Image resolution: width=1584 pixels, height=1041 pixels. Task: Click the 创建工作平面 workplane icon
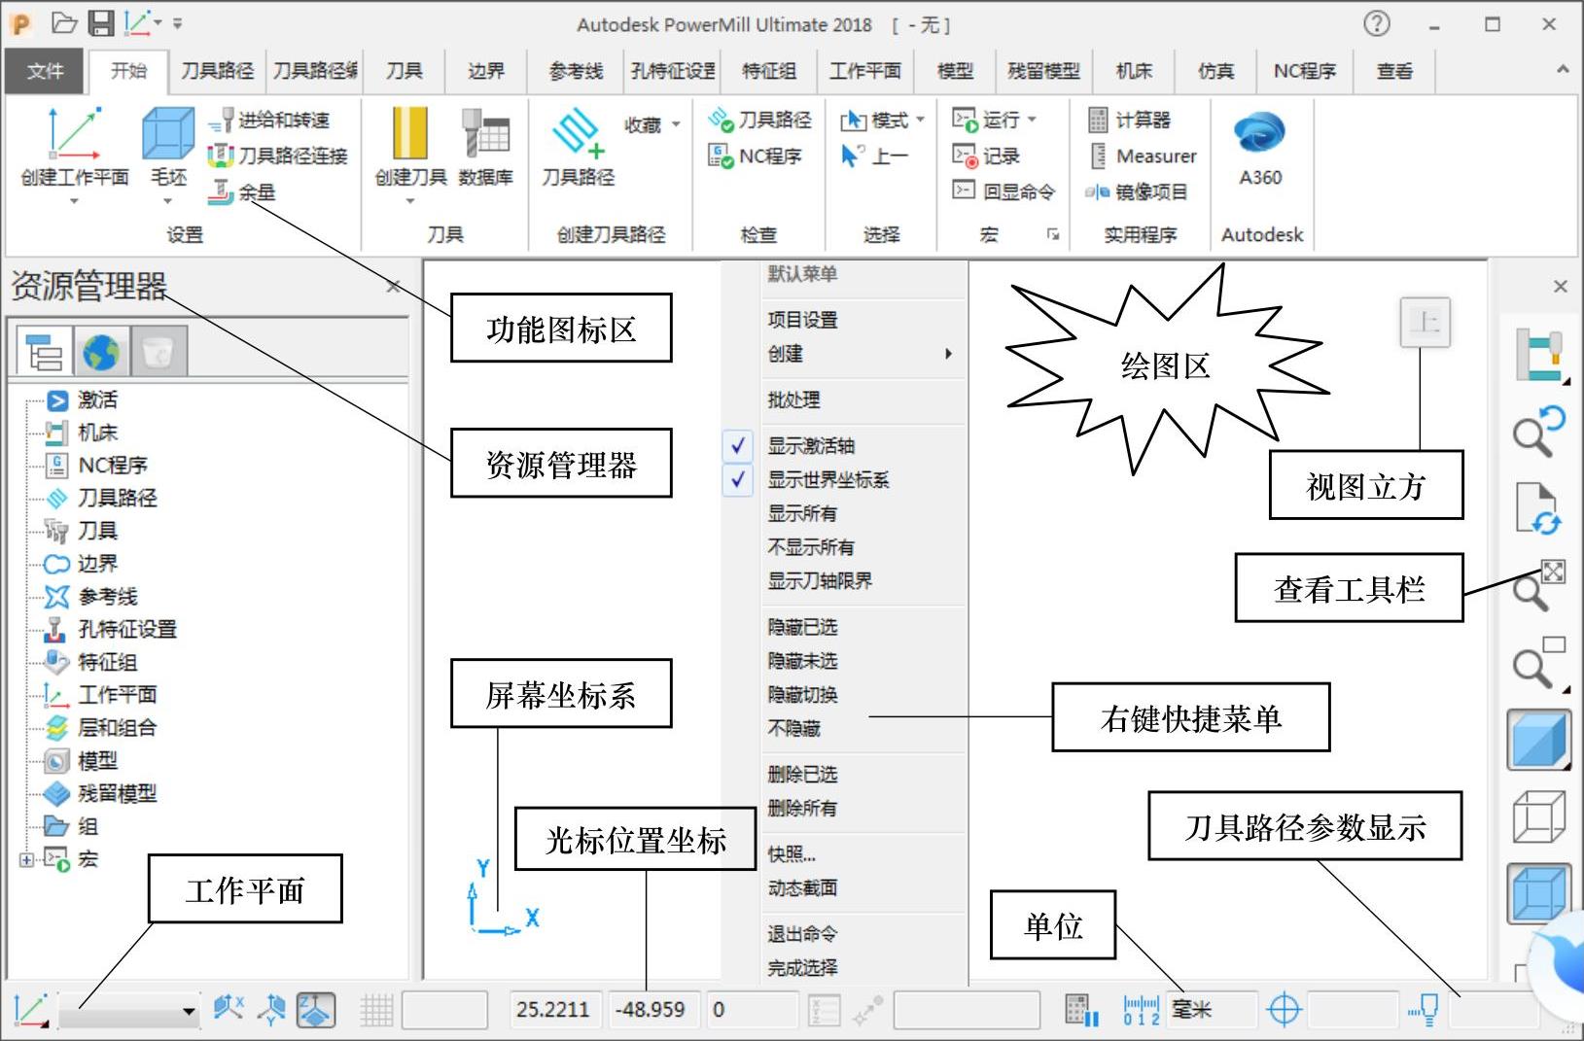click(74, 134)
